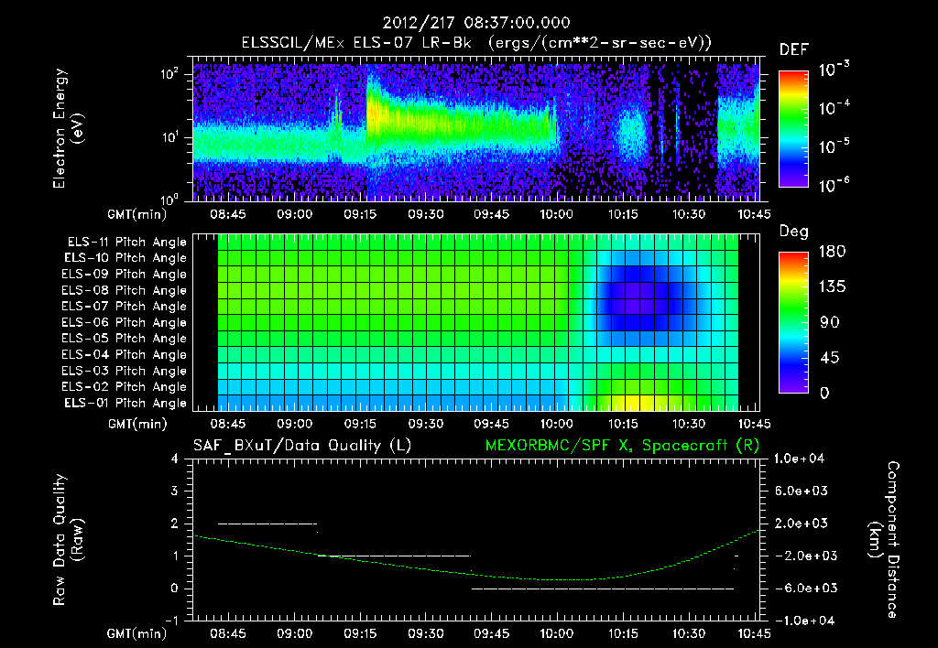Viewport: 938px width, 648px height.
Task: Click the -1 tick on the data quality axis
Action: [x=171, y=621]
